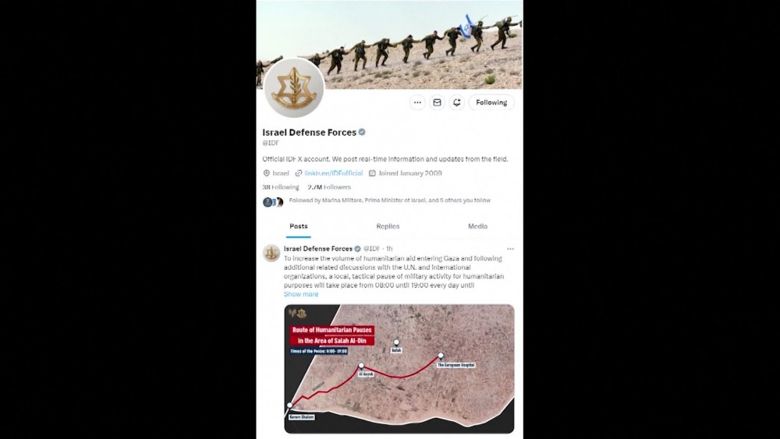
Task: Click the verified badge beside profile name
Action: coord(362,133)
